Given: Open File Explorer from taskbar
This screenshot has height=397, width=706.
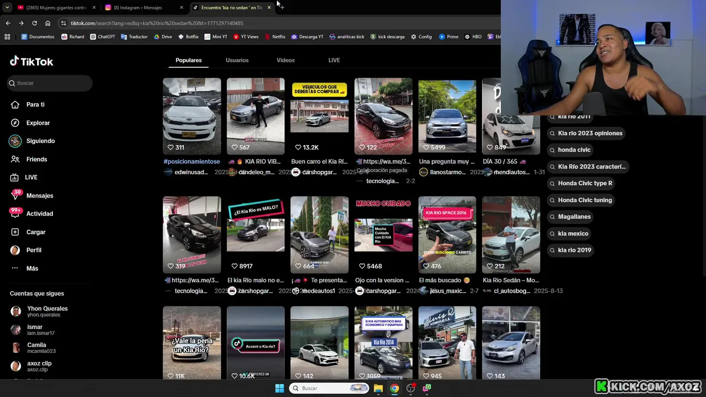Looking at the screenshot, I should 378,388.
